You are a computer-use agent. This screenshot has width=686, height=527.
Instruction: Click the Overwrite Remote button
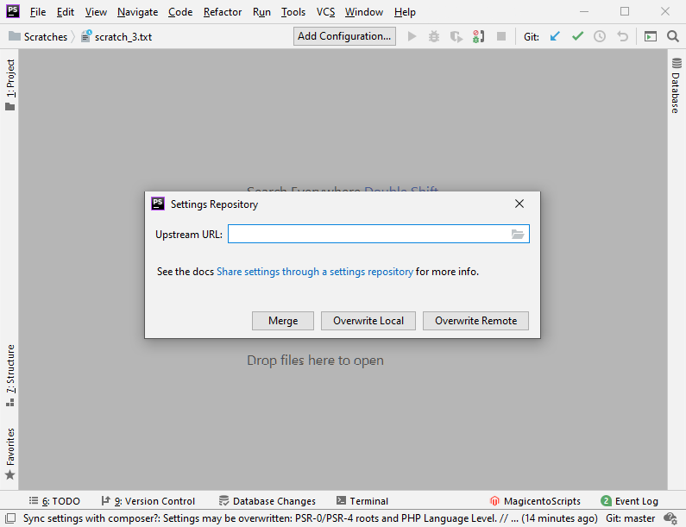(x=475, y=321)
